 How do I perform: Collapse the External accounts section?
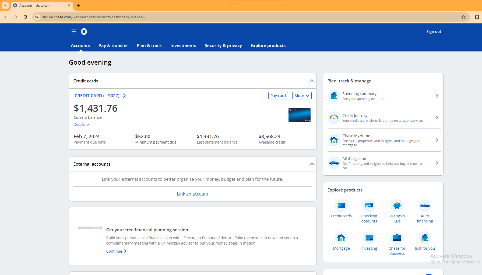(312, 164)
